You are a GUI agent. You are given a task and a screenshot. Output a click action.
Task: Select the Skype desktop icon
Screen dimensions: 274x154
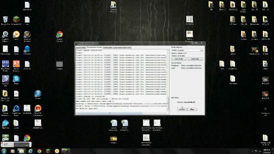click(x=16, y=80)
